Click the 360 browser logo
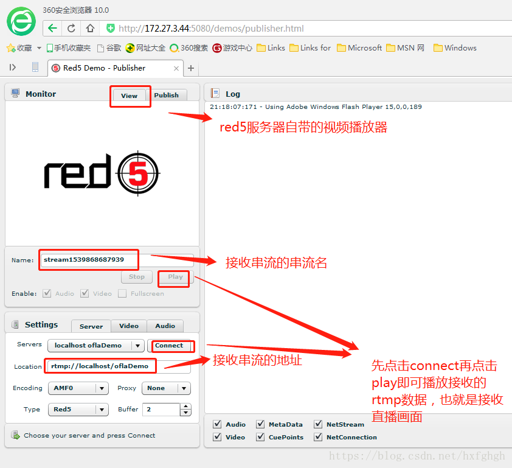Screen dimensions: 512x468 [21, 21]
